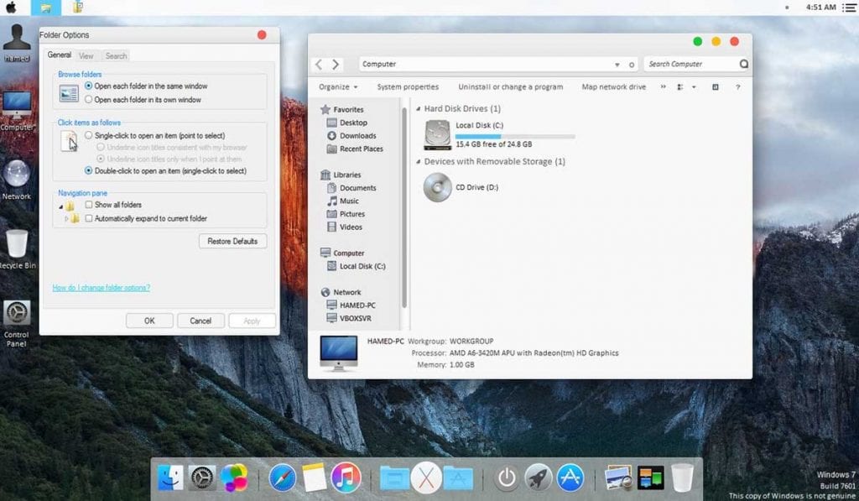Click OK in Folder Options

pos(149,321)
